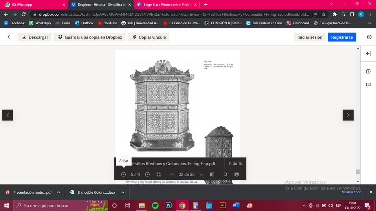Bookmark this page with the star
Image resolution: width=376 pixels, height=211 pixels.
coord(324,15)
